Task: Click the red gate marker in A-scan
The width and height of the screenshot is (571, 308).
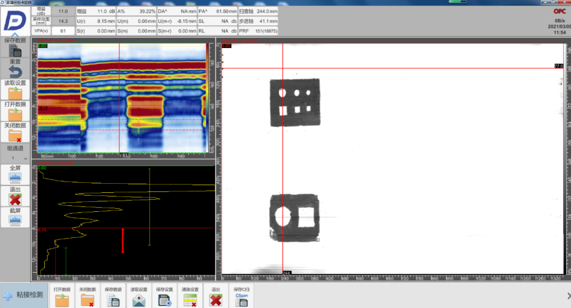Action: pos(123,240)
